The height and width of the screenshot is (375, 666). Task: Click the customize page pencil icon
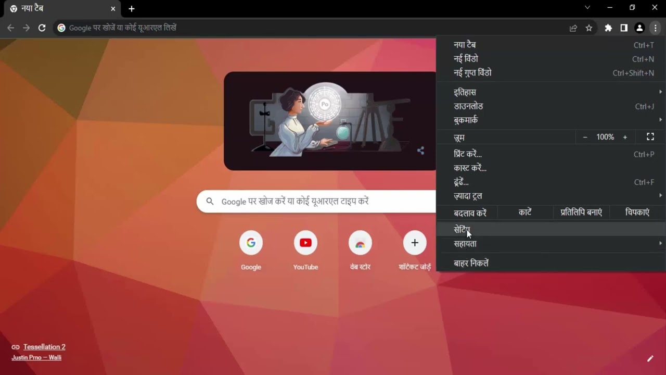(x=650, y=358)
